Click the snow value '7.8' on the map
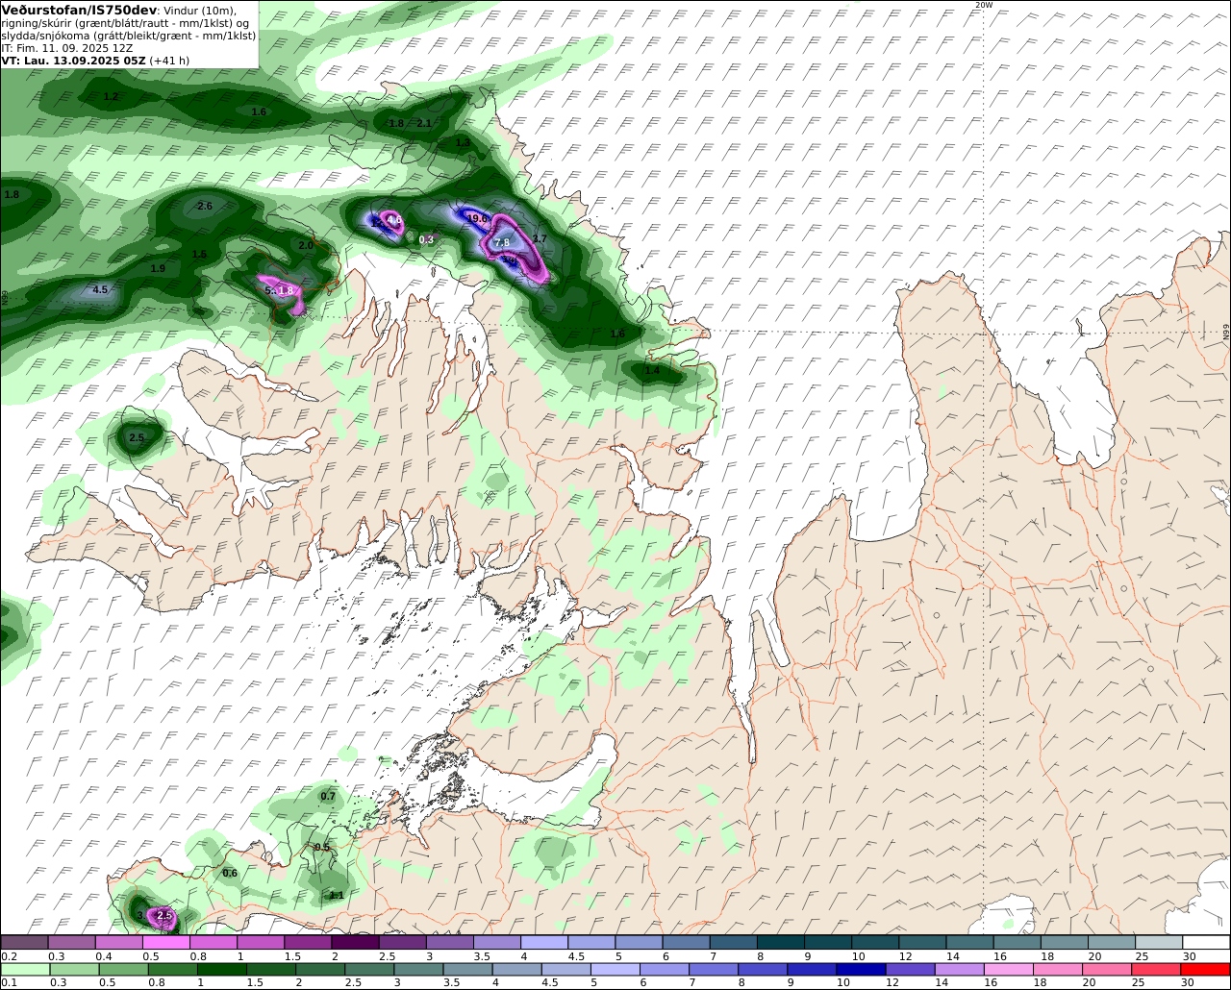Image resolution: width=1231 pixels, height=990 pixels. click(502, 243)
